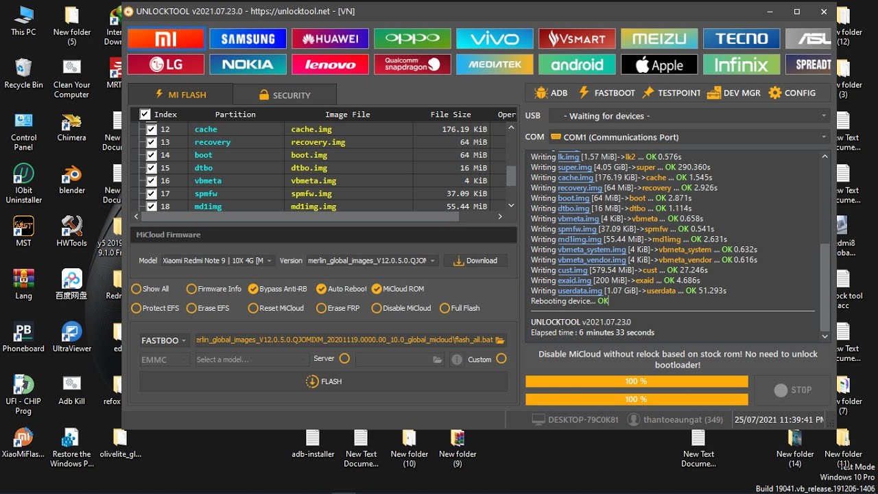The image size is (878, 494).
Task: Choose the Tecno brand tile
Action: (741, 38)
